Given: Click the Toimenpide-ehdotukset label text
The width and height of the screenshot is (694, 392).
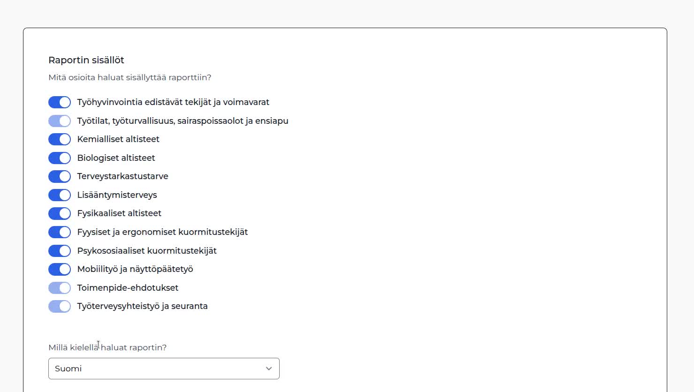Looking at the screenshot, I should 128,288.
